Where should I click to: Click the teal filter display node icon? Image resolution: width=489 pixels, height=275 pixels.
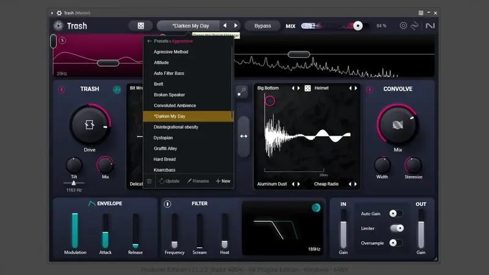(x=316, y=208)
